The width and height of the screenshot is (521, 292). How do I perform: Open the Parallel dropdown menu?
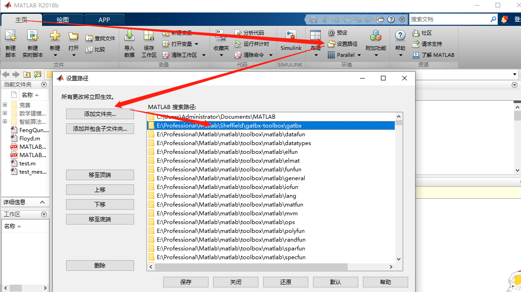tap(344, 55)
